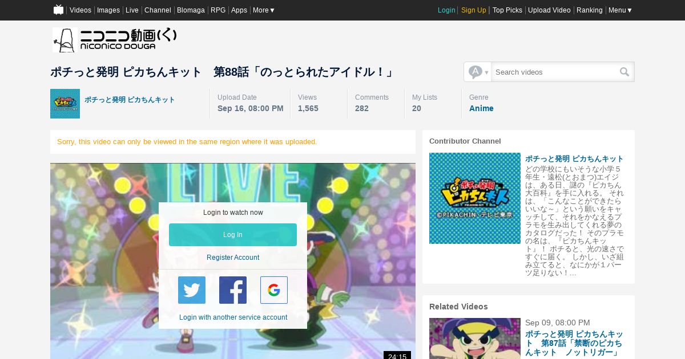
Task: Log in with Facebook icon
Action: (233, 290)
